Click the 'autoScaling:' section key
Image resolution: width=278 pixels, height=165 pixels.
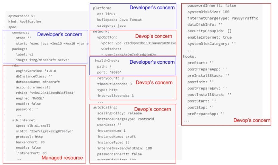click(x=105, y=107)
